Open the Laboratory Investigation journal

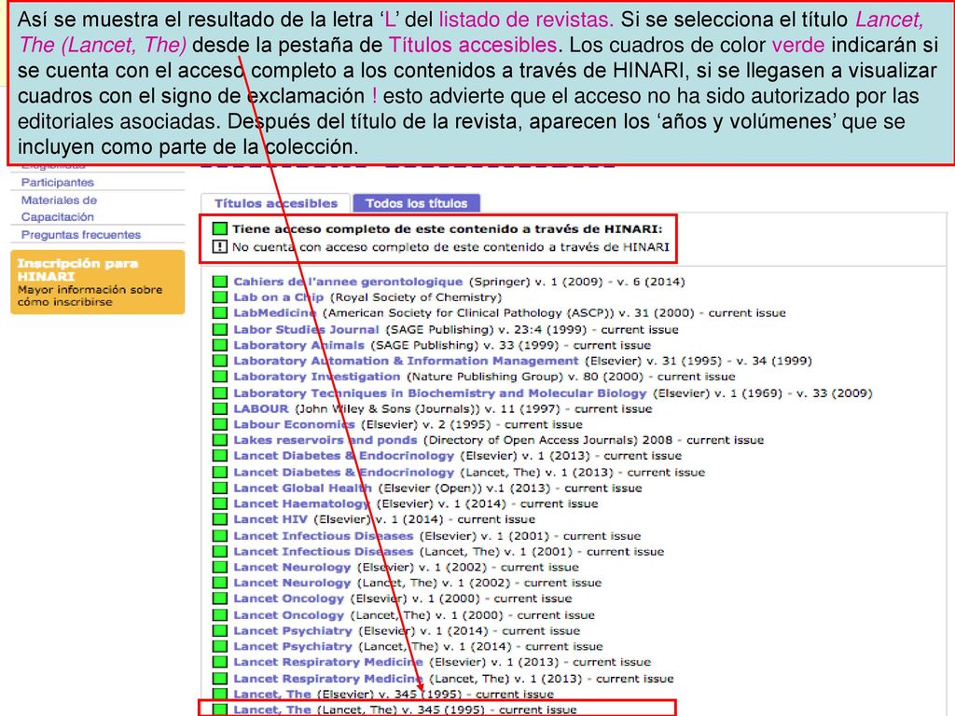(317, 377)
